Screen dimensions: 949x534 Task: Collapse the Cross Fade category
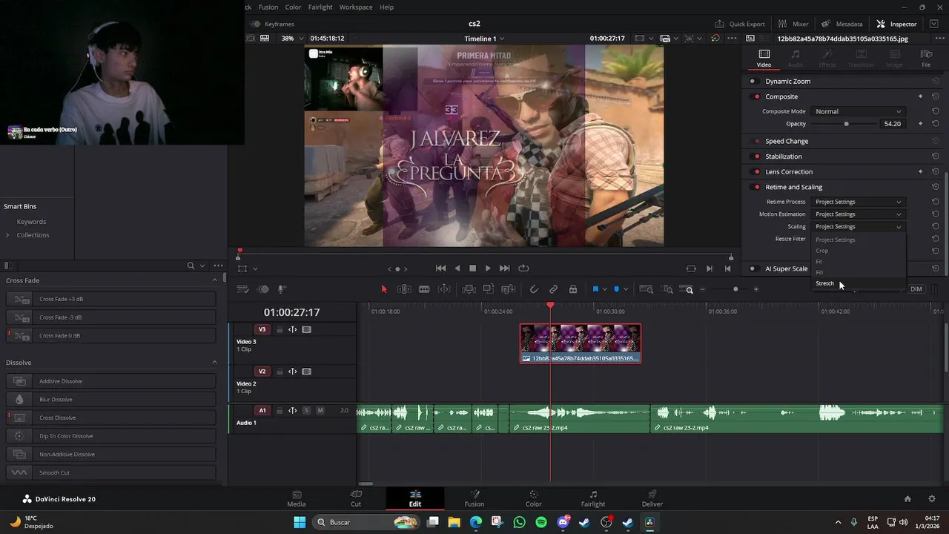pos(215,280)
